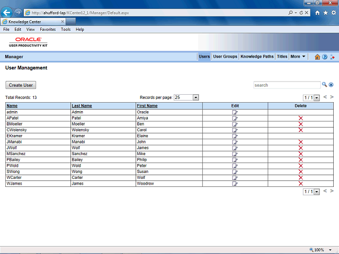This screenshot has width=339, height=254.
Task: Edit the PWold user record
Action: [235, 166]
